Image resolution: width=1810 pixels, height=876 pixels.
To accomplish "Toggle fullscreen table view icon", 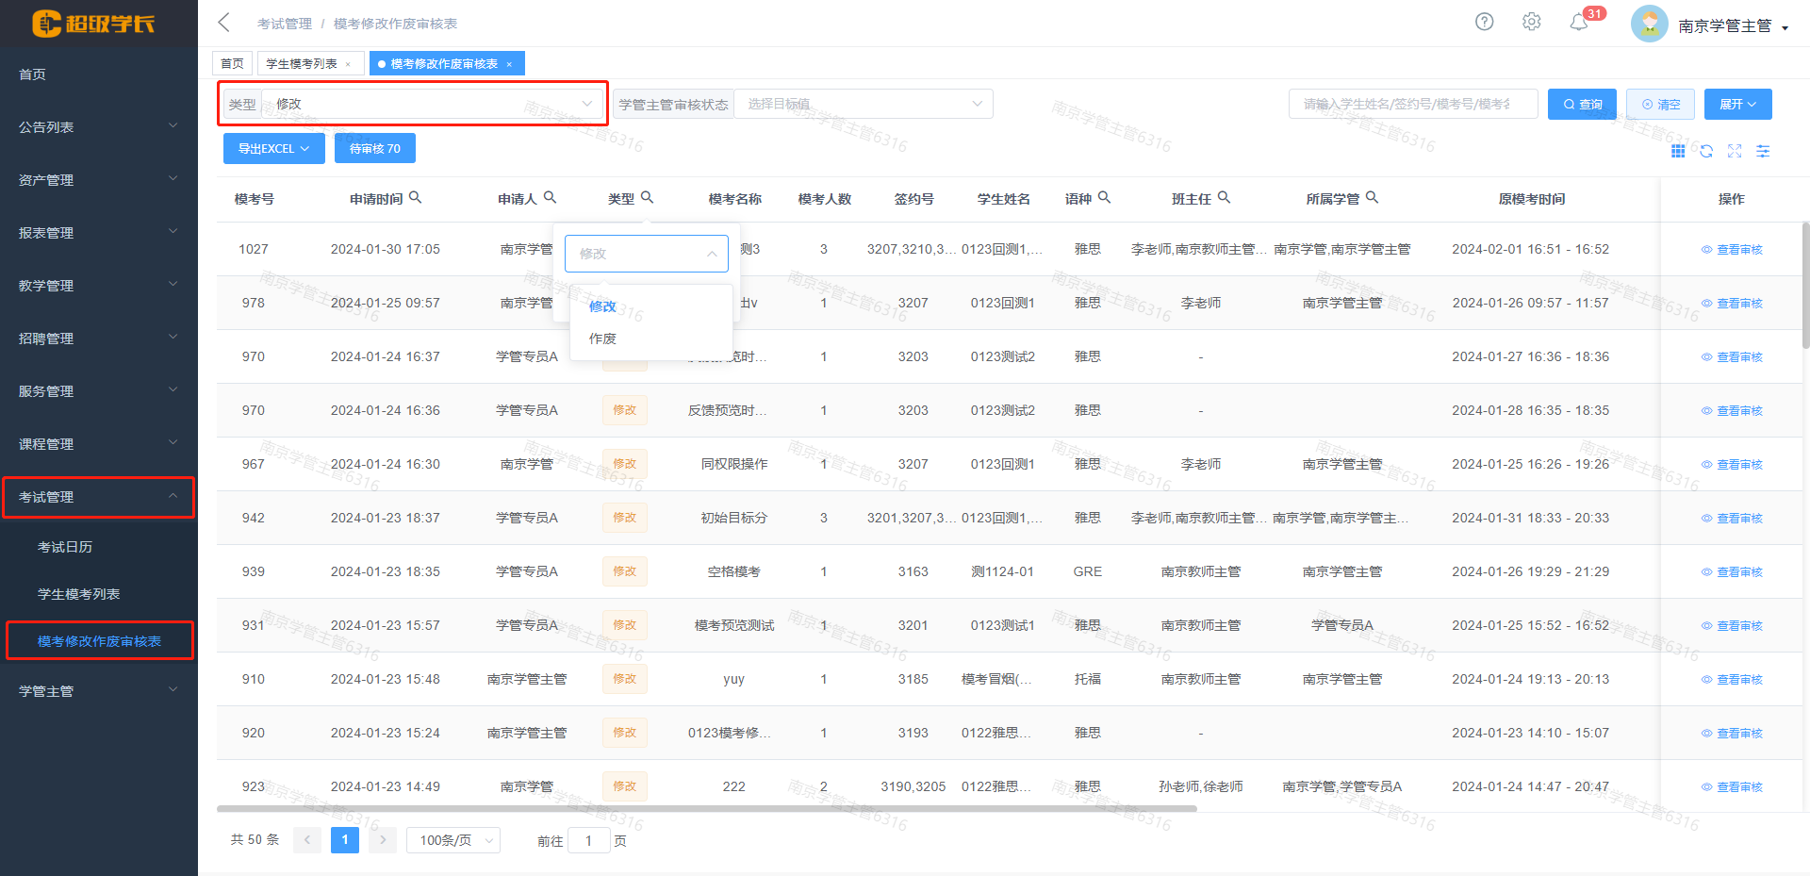I will click(x=1735, y=151).
